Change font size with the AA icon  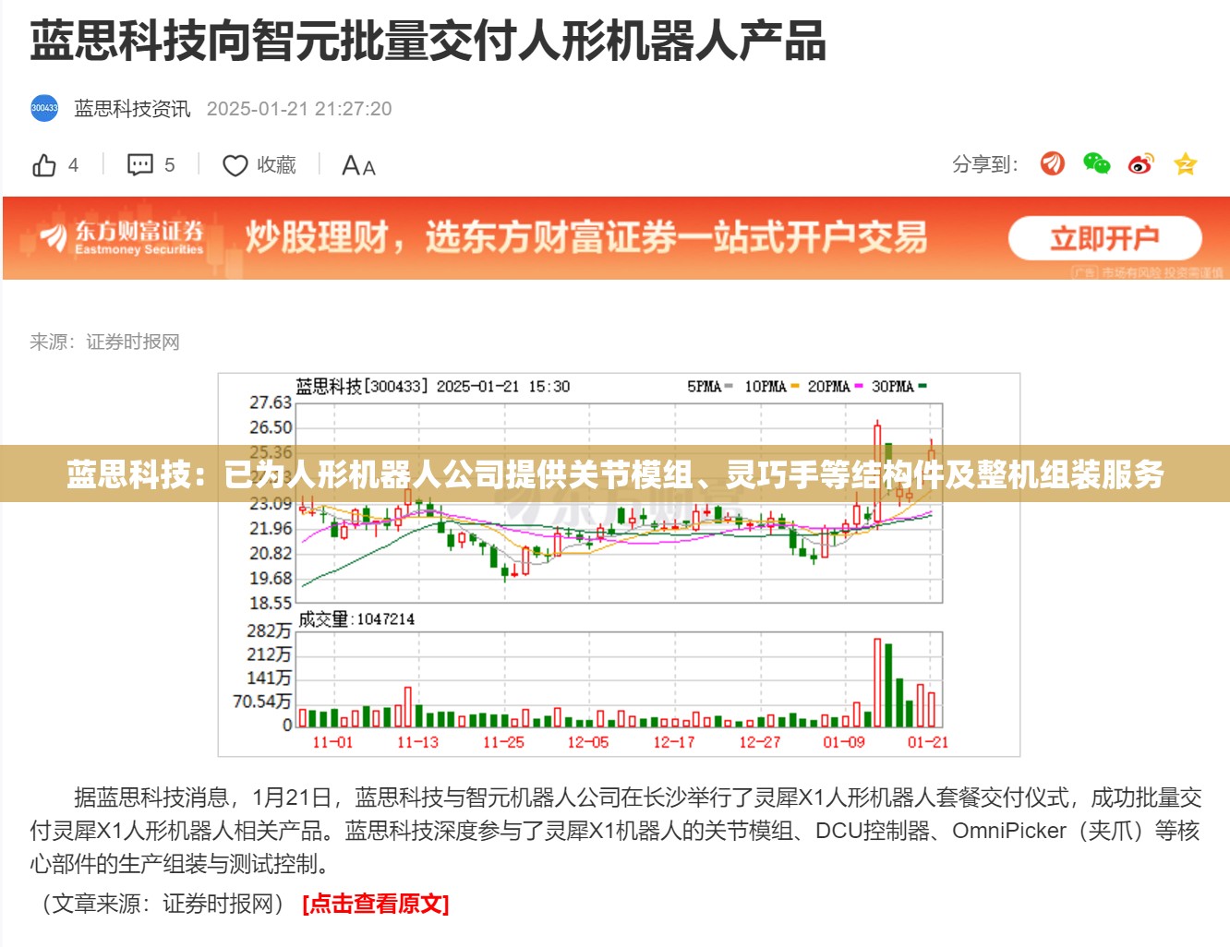tap(358, 166)
